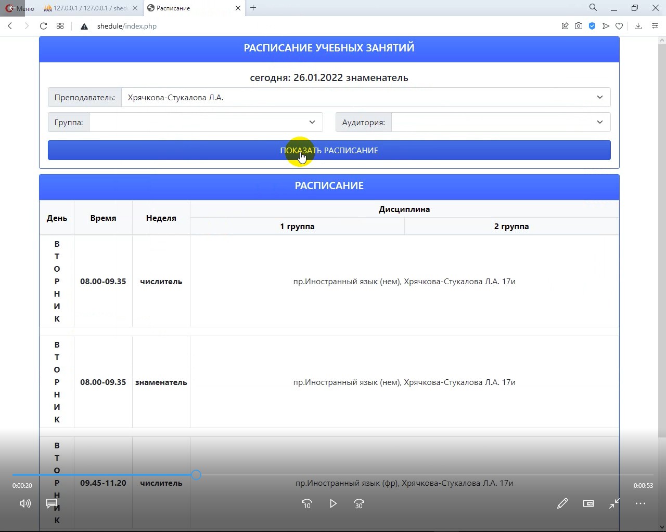The height and width of the screenshot is (532, 666).
Task: Click the 'Дисциплина' column header
Action: click(x=404, y=209)
